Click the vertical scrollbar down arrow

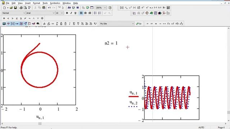click(x=229, y=120)
